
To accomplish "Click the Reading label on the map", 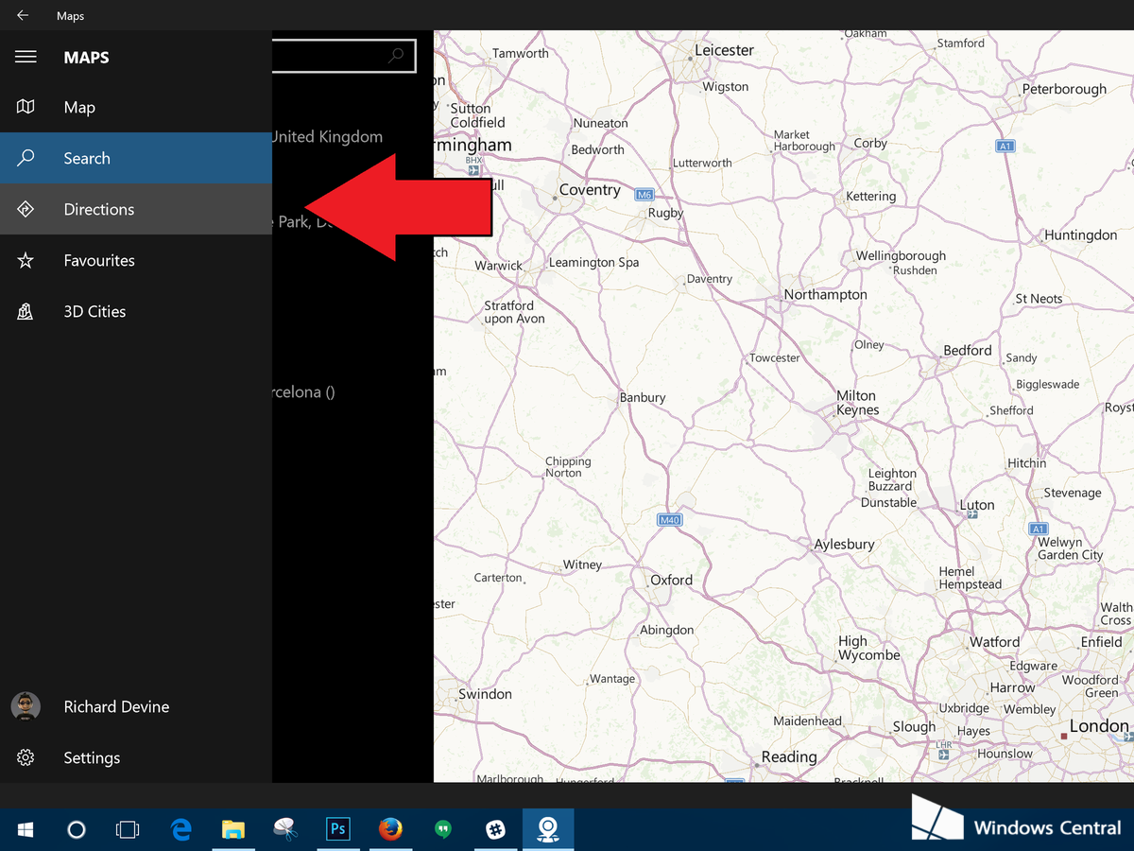I will click(x=789, y=756).
